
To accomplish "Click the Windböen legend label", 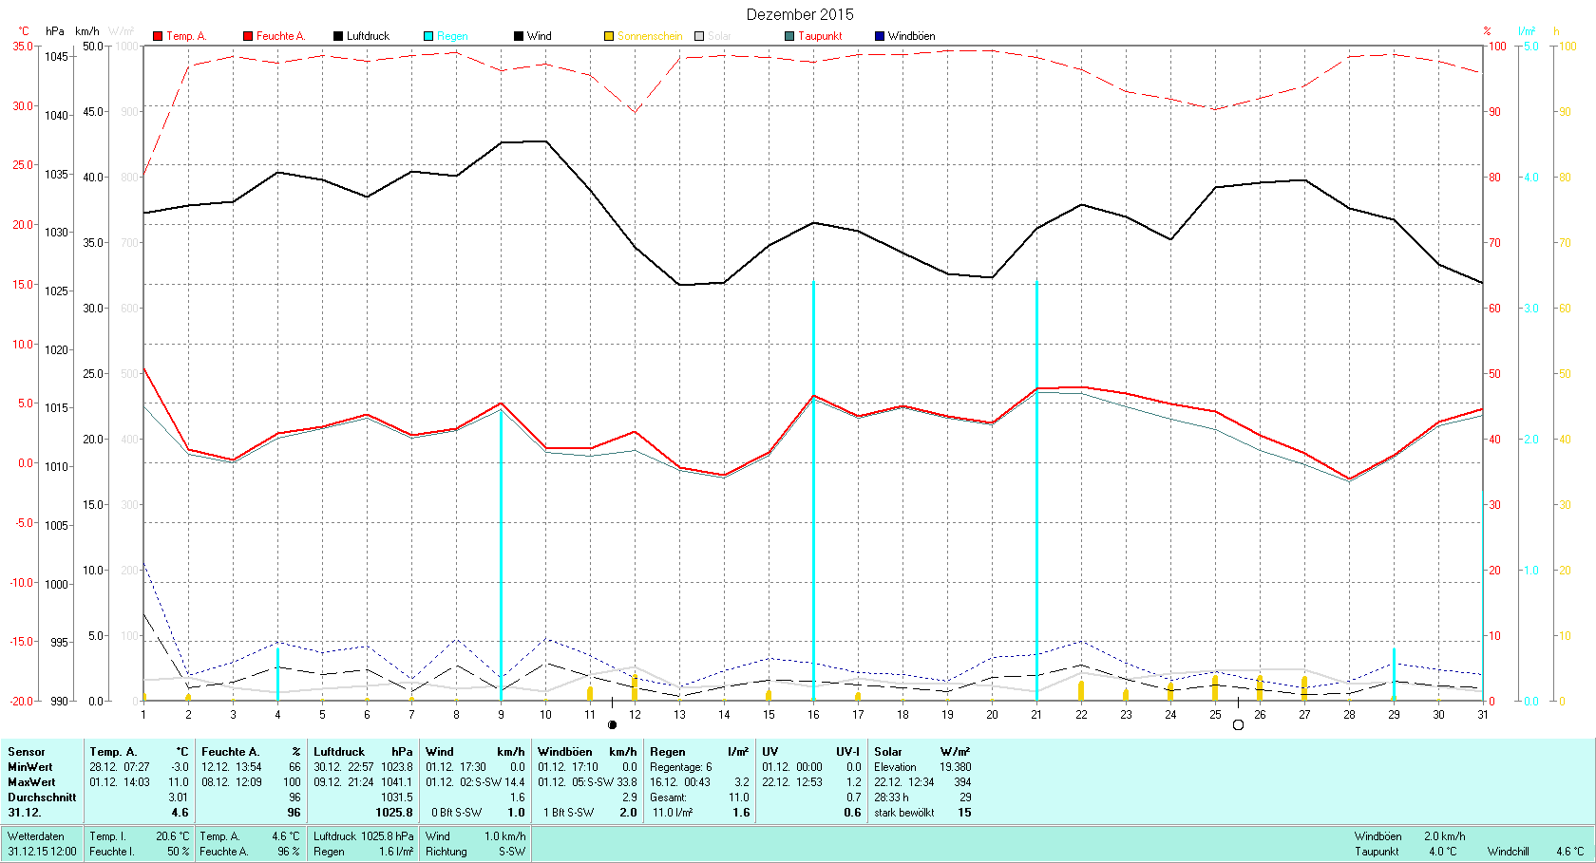I will click(911, 36).
